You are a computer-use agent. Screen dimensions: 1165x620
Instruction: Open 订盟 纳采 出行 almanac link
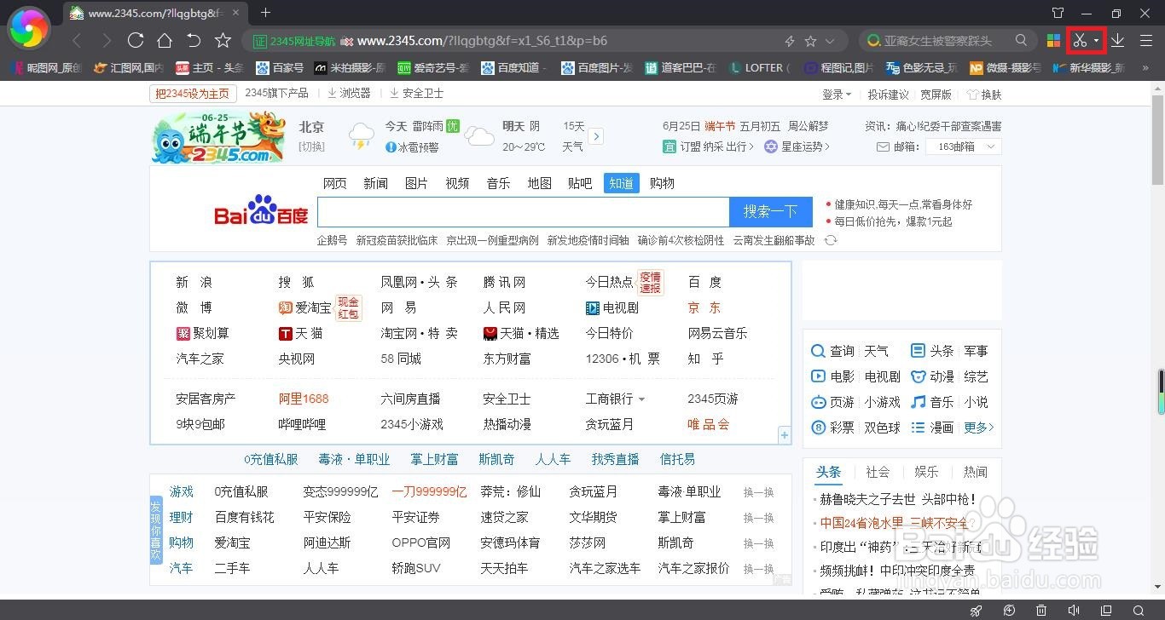708,146
